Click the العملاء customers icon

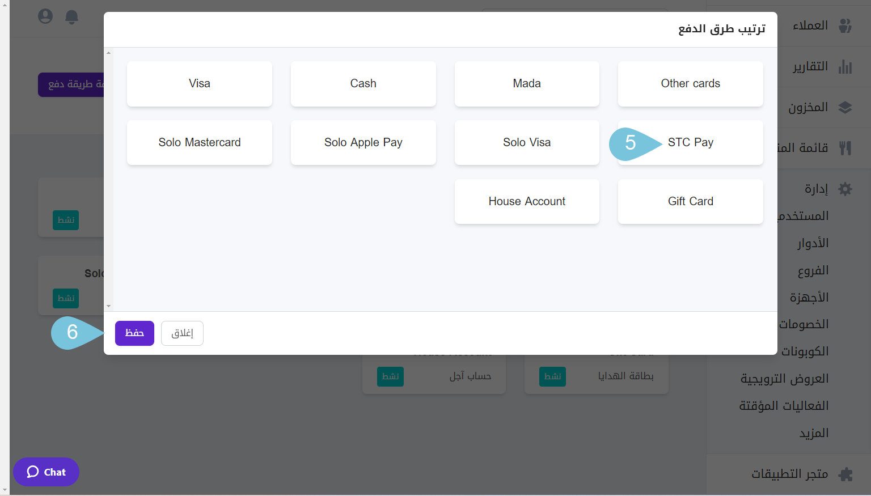(x=846, y=26)
